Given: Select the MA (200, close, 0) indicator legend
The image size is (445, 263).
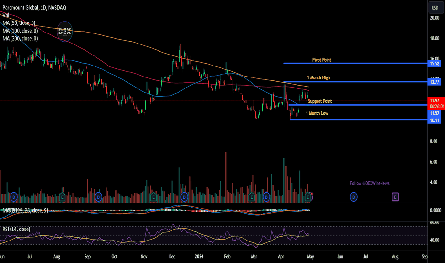Looking at the screenshot, I should 20,38.
